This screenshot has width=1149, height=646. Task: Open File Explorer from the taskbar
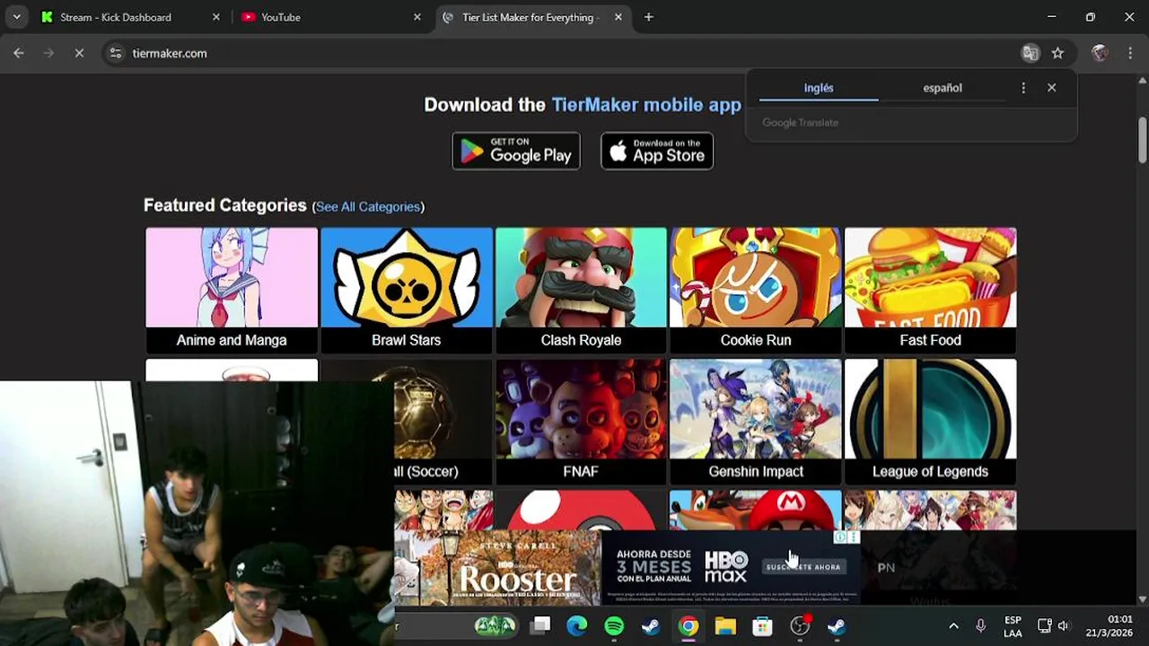tap(725, 626)
